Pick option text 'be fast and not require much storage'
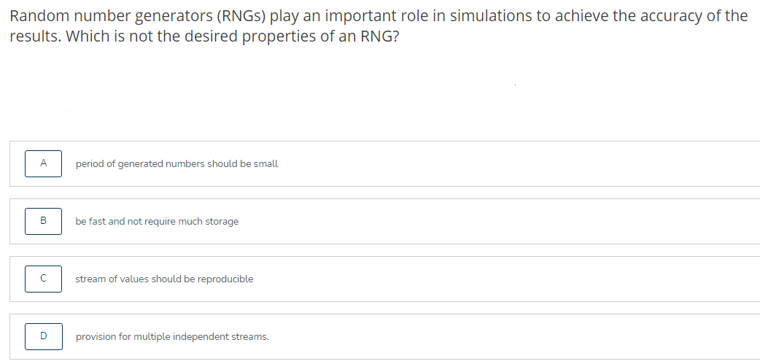Screen dimensions: 760x364 tap(157, 222)
